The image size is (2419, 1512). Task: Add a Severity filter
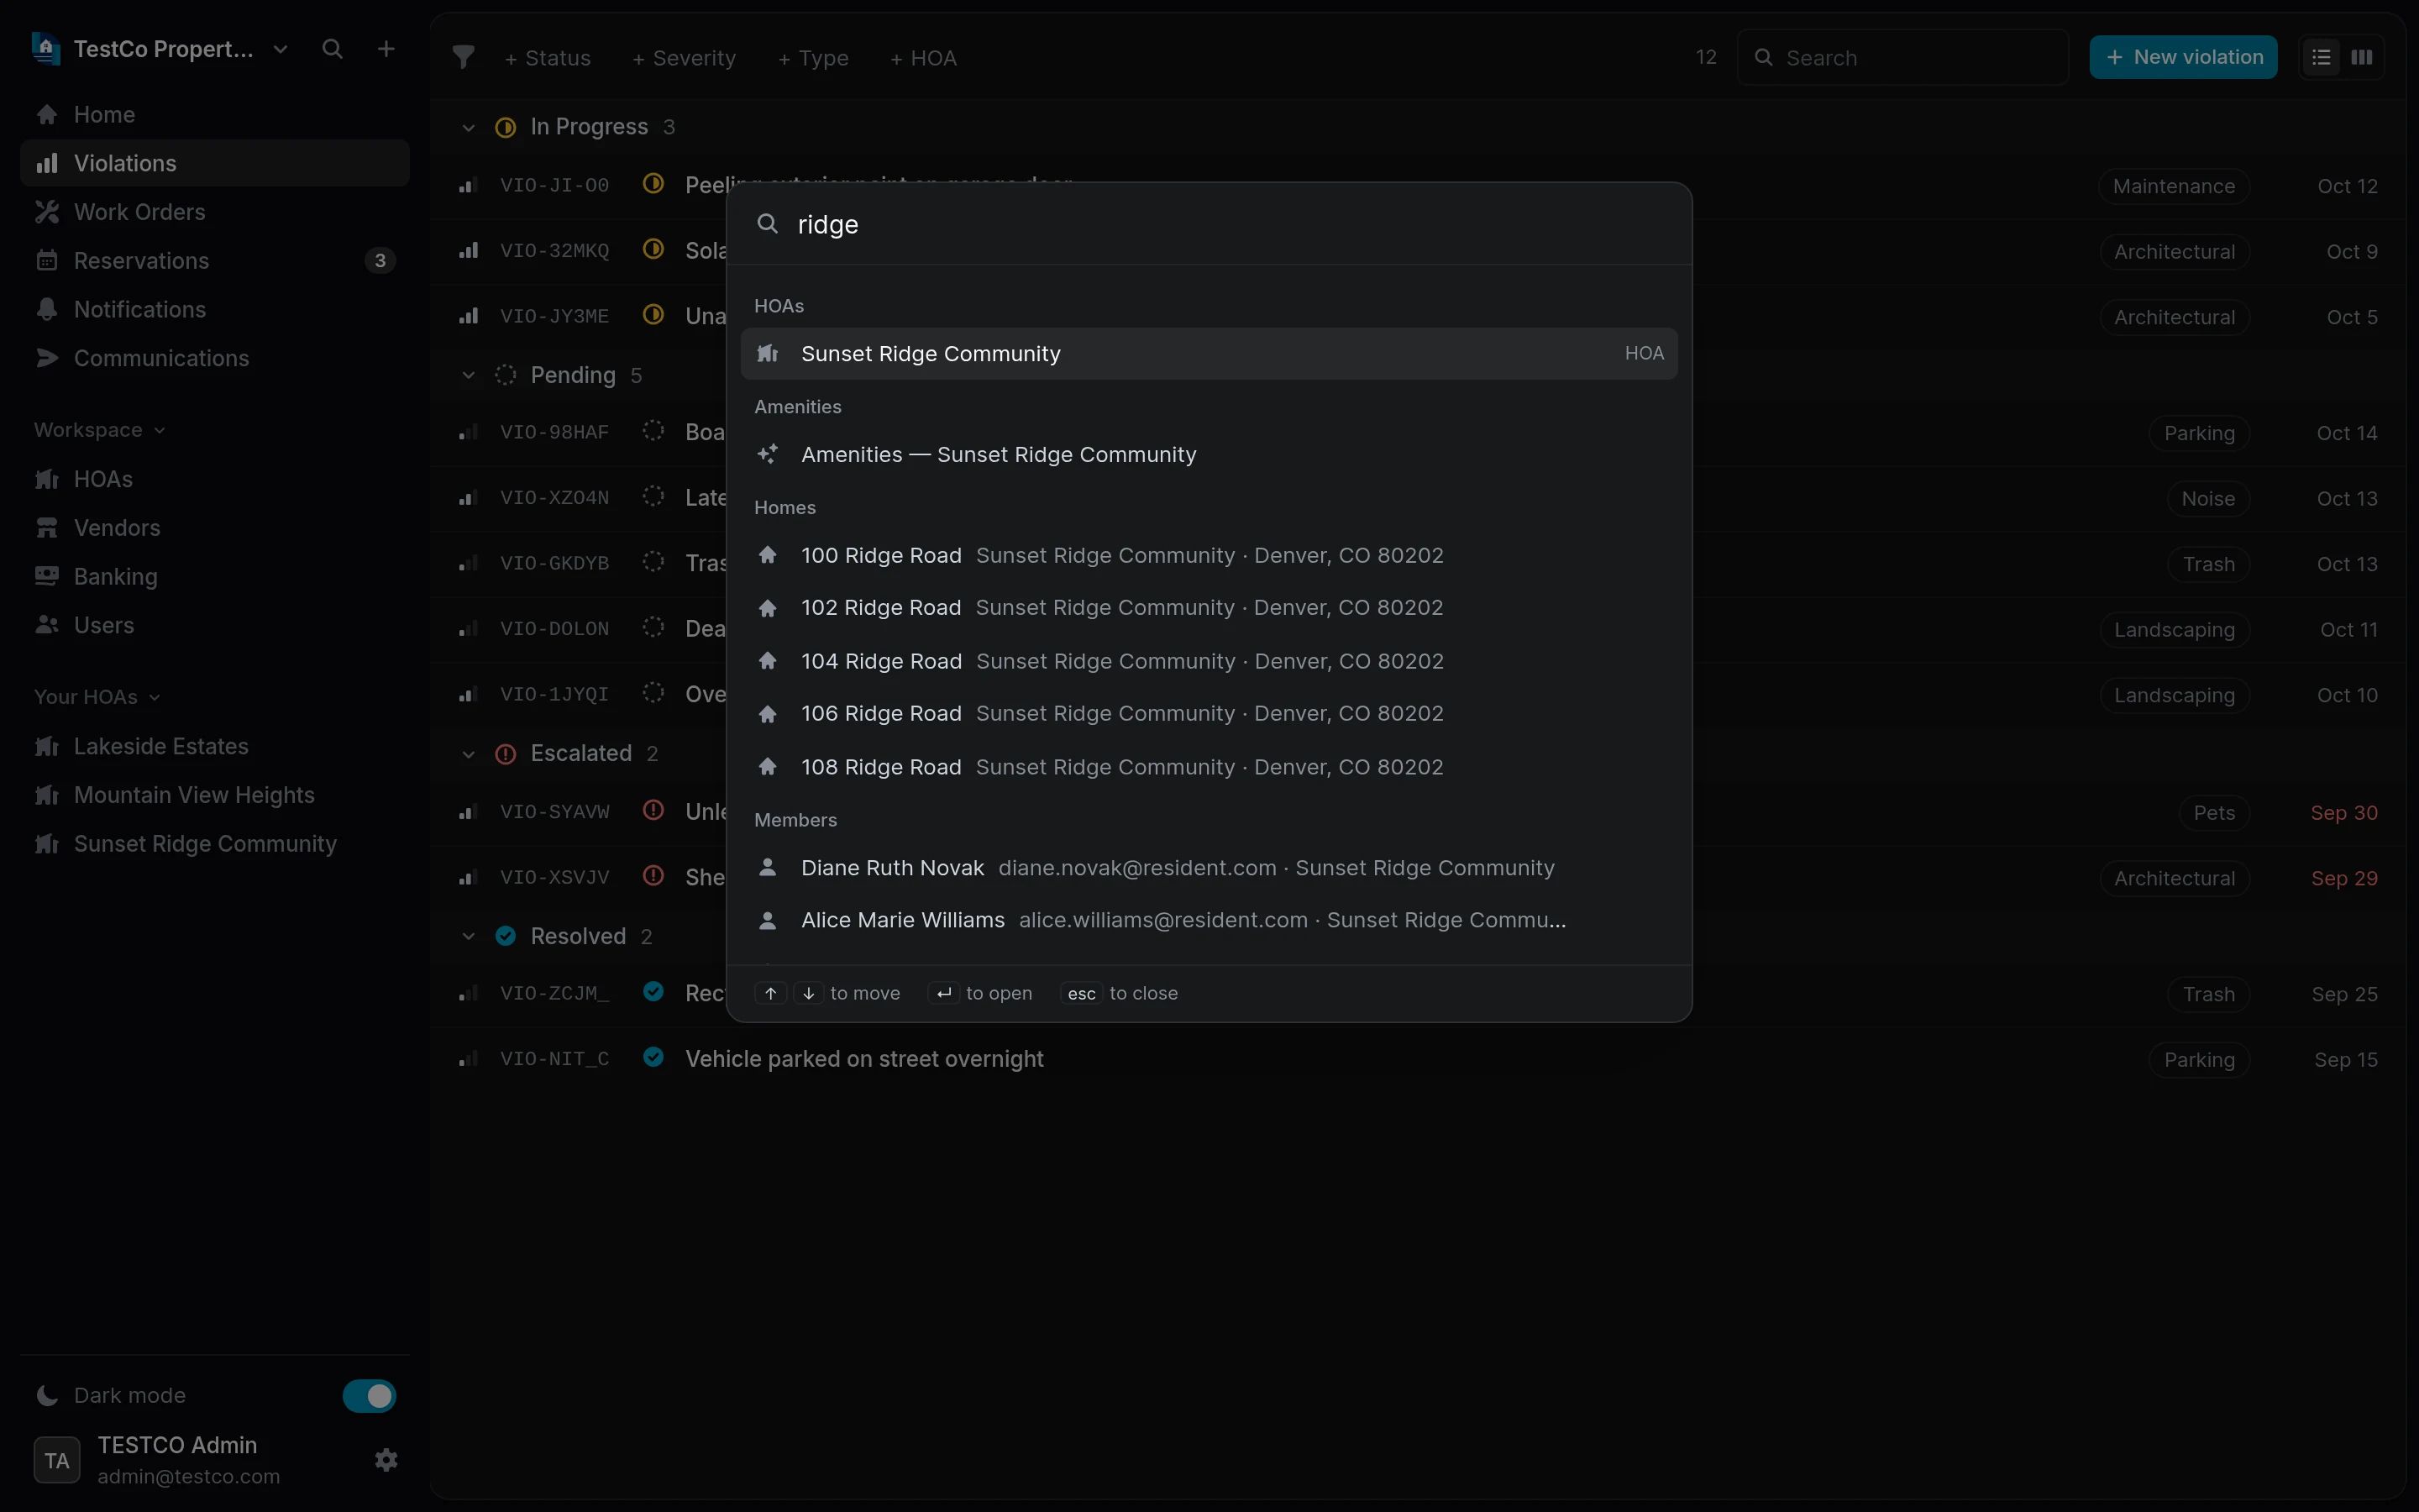(x=685, y=58)
